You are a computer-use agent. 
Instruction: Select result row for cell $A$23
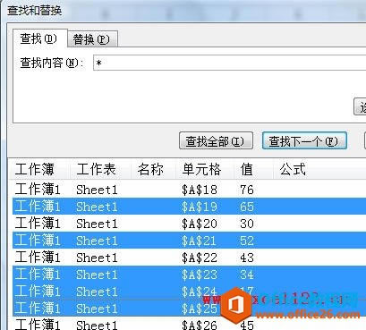tap(189, 275)
